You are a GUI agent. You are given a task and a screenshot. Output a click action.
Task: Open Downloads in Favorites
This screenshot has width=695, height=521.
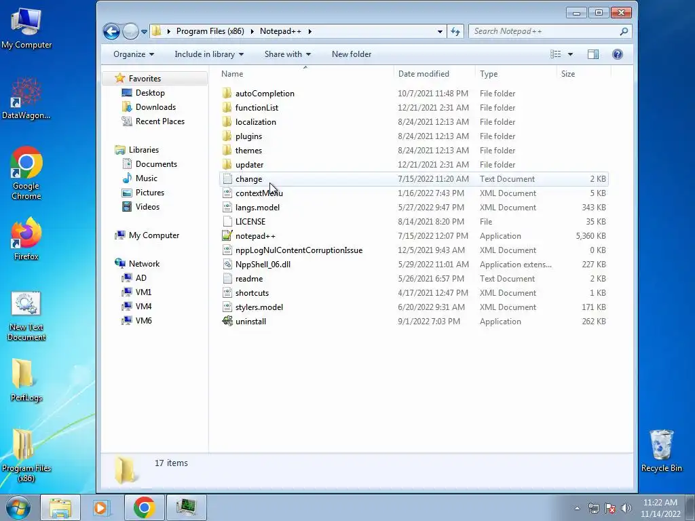(155, 107)
